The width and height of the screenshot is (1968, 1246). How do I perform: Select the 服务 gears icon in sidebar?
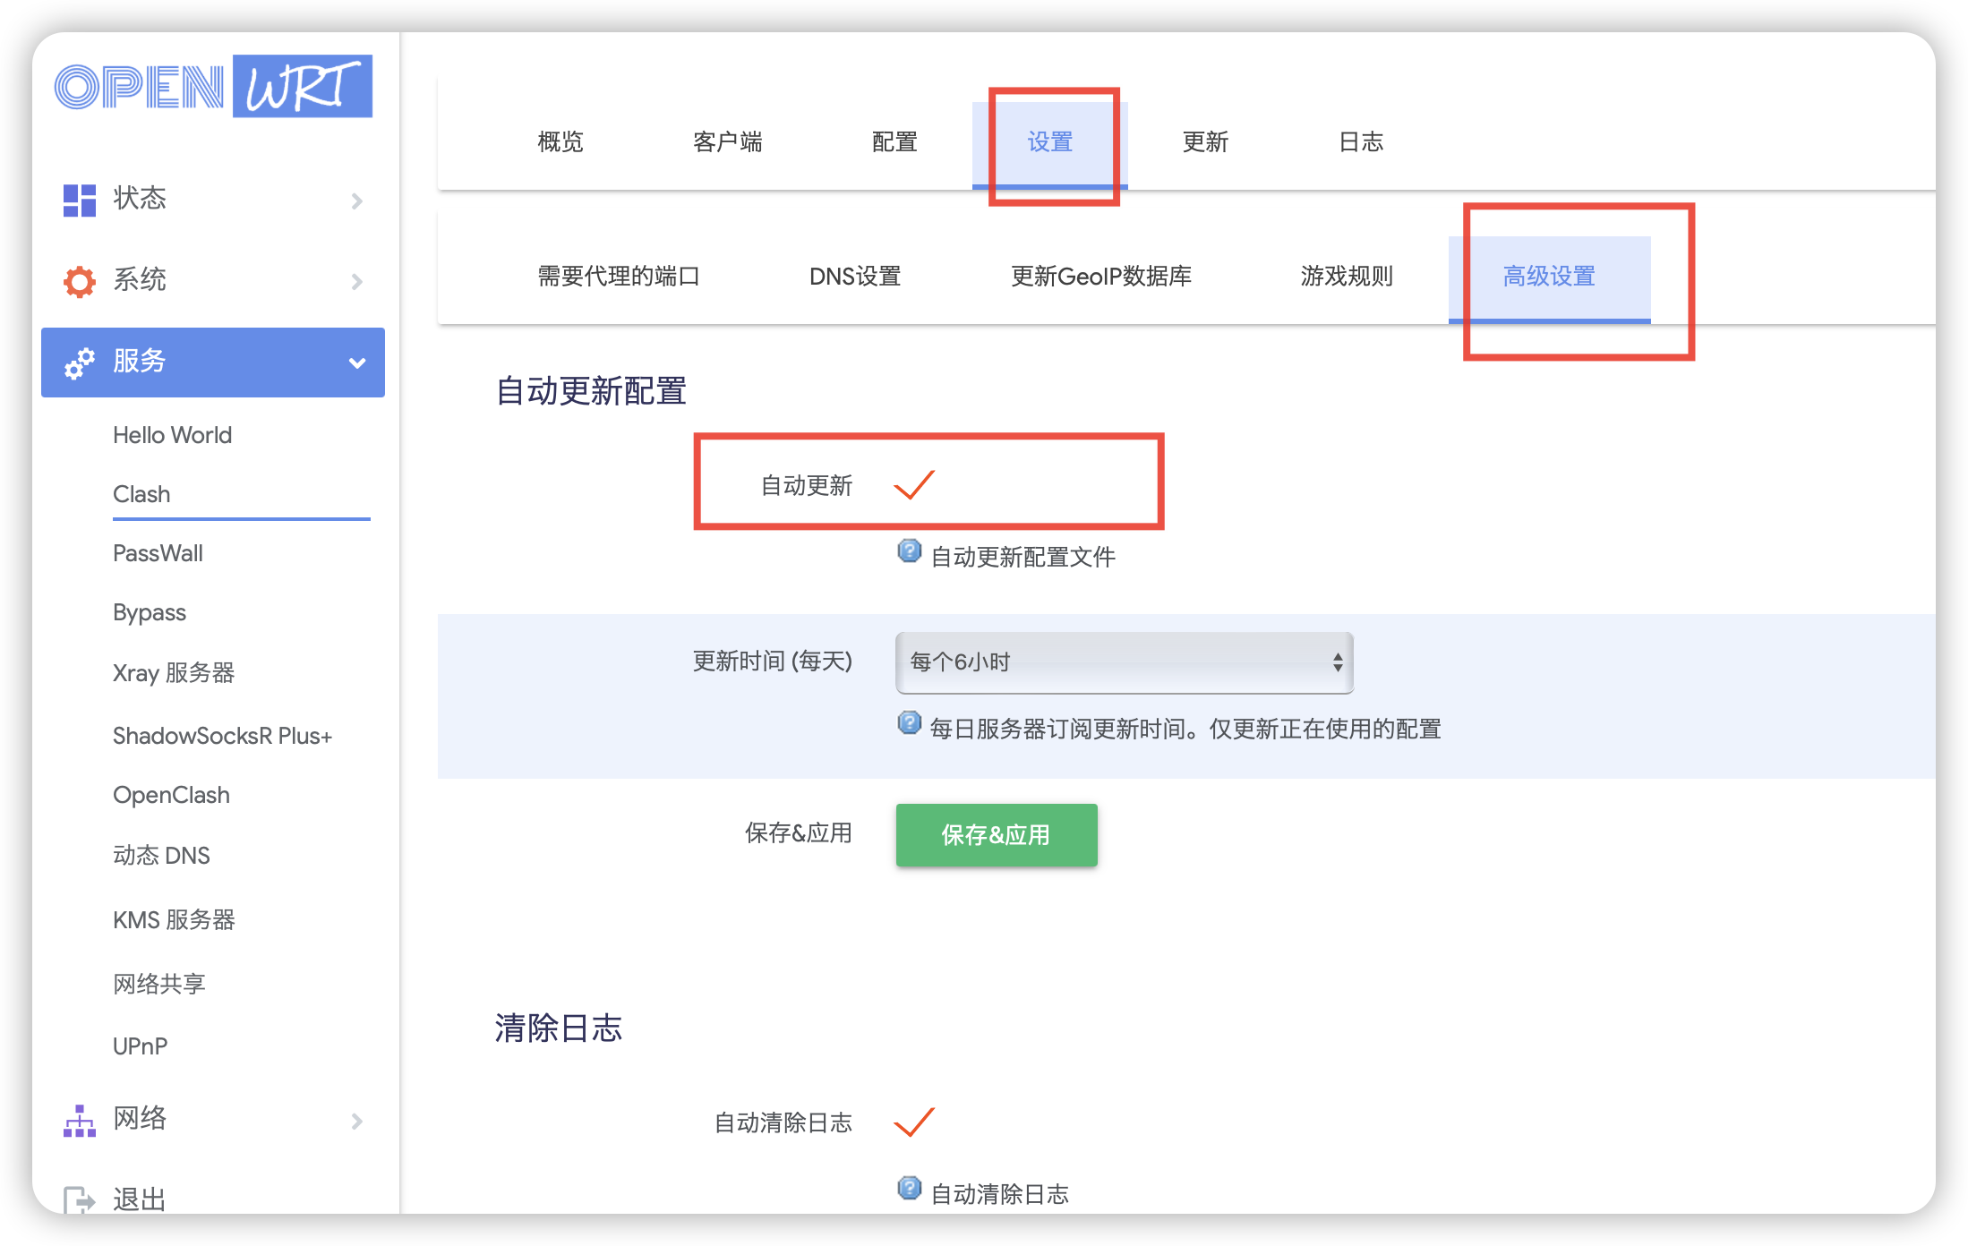79,363
